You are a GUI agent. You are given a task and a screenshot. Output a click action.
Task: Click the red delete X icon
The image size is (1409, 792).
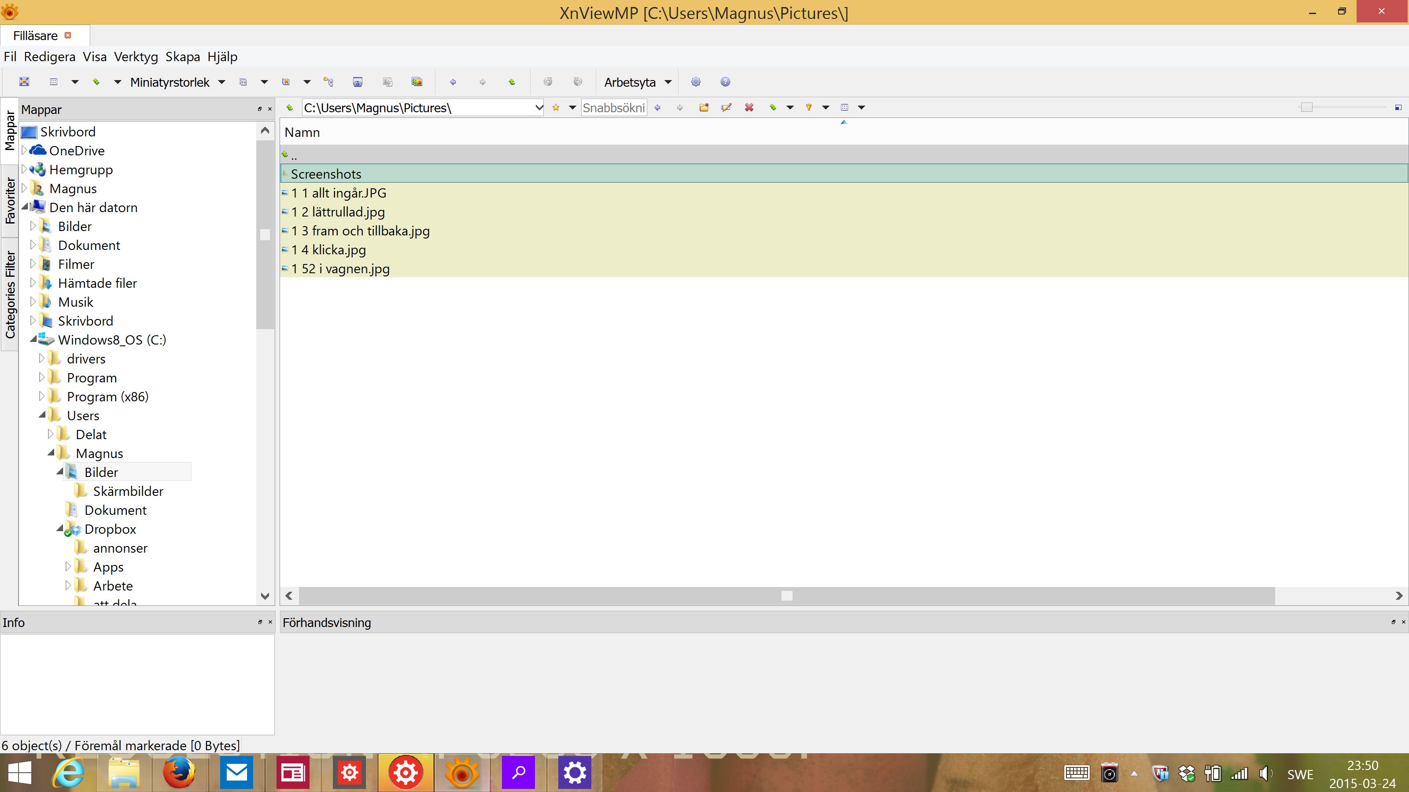coord(749,108)
